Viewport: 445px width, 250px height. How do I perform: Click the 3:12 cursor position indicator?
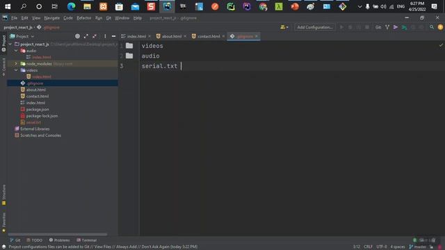click(x=357, y=247)
